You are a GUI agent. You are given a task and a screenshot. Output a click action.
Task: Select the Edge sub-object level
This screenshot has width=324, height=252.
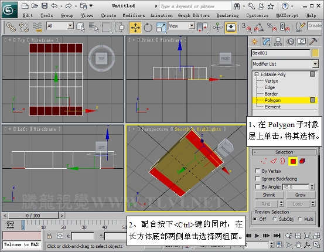tap(270, 87)
